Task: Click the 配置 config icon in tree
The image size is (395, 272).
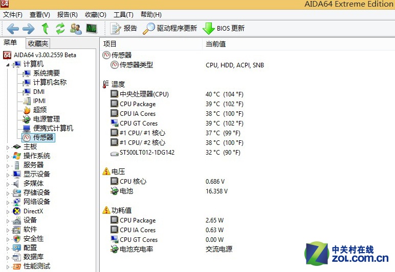Action: (x=17, y=248)
